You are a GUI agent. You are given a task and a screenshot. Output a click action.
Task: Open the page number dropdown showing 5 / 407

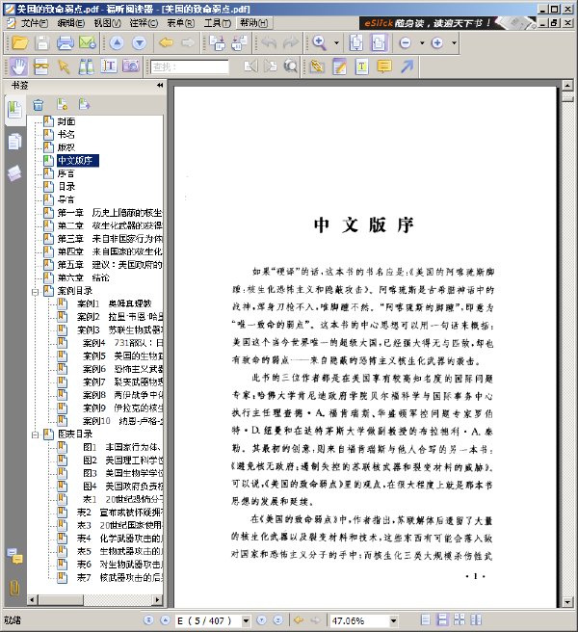point(246,620)
